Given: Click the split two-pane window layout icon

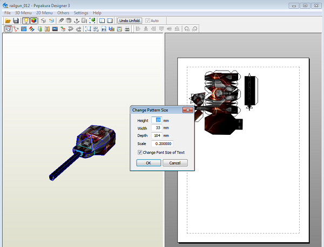Looking at the screenshot, I should coord(101,20).
